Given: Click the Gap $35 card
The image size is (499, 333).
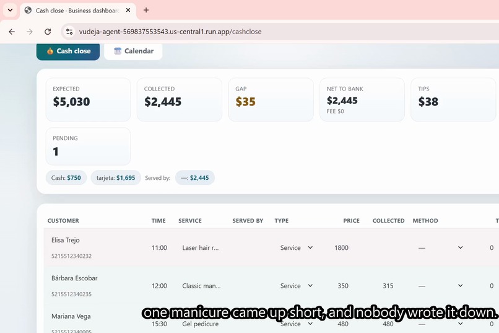Looking at the screenshot, I should (271, 99).
